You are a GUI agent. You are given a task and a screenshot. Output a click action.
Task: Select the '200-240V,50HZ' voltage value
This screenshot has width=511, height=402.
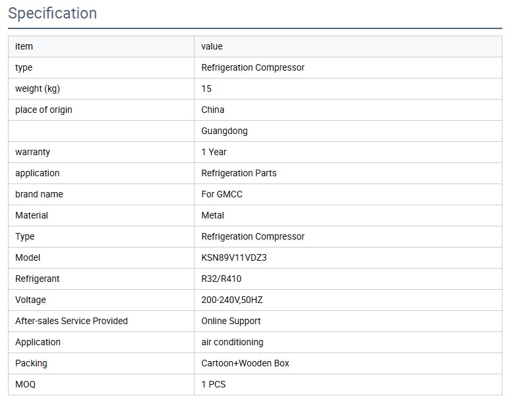coord(232,300)
